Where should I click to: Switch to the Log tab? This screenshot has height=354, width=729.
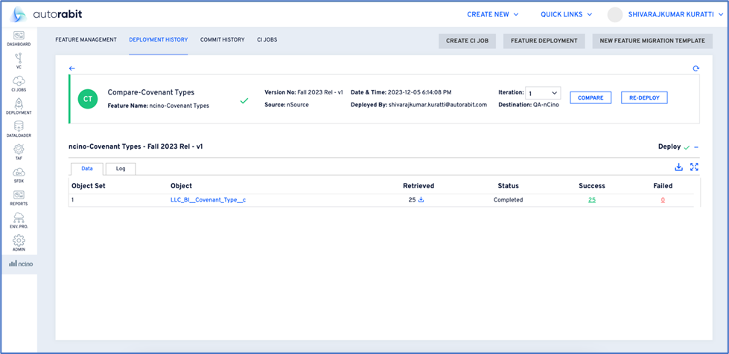[121, 169]
